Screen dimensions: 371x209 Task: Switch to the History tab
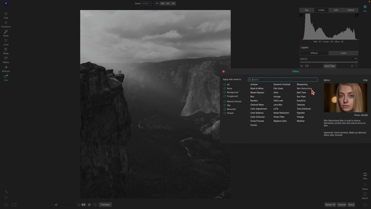[x=351, y=10]
